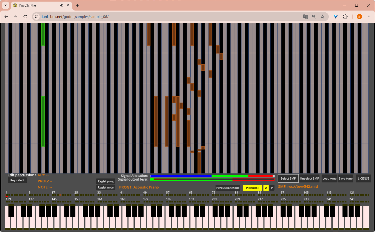Image resolution: width=375 pixels, height=232 pixels.
Task: Enable the yellow 'A' toggle
Action: (266, 188)
